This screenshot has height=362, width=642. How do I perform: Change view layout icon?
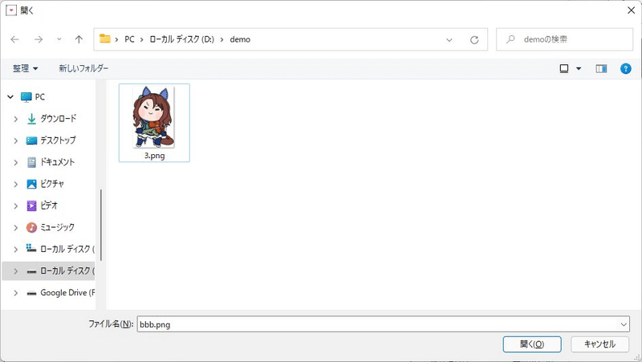coord(564,68)
